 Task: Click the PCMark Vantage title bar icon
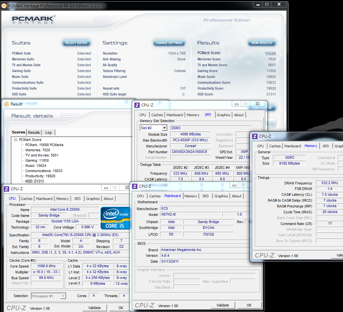[4, 6]
